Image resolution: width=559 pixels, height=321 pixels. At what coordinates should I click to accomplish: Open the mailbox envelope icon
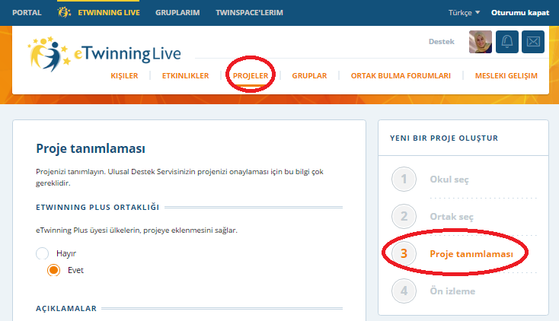[x=534, y=42]
